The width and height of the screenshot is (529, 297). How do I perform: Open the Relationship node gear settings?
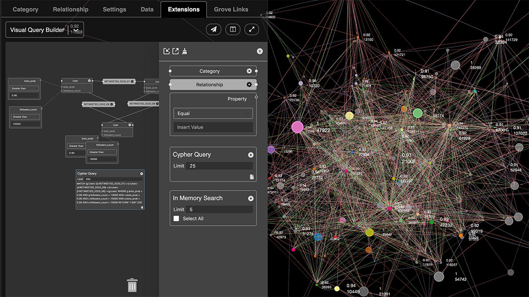tap(249, 85)
